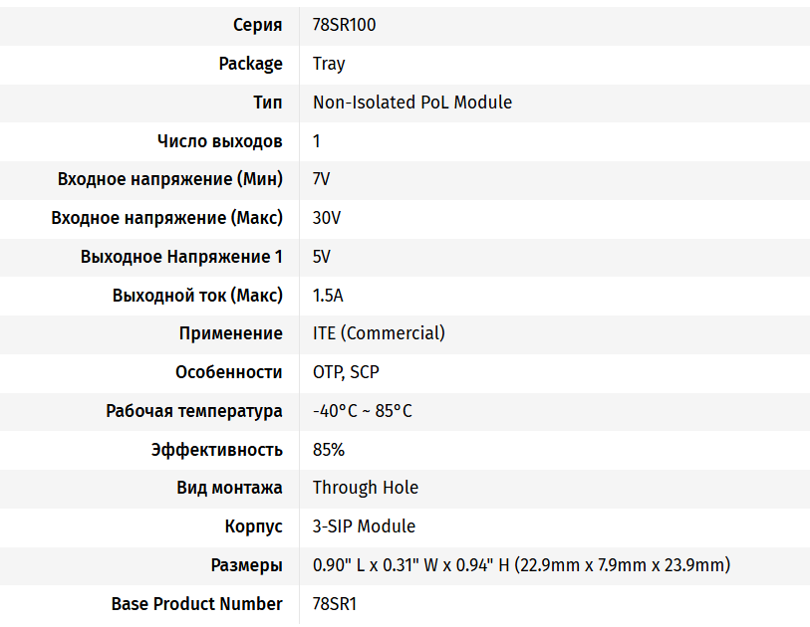The width and height of the screenshot is (810, 627).
Task: Select the 5V output voltage value
Action: pos(321,257)
